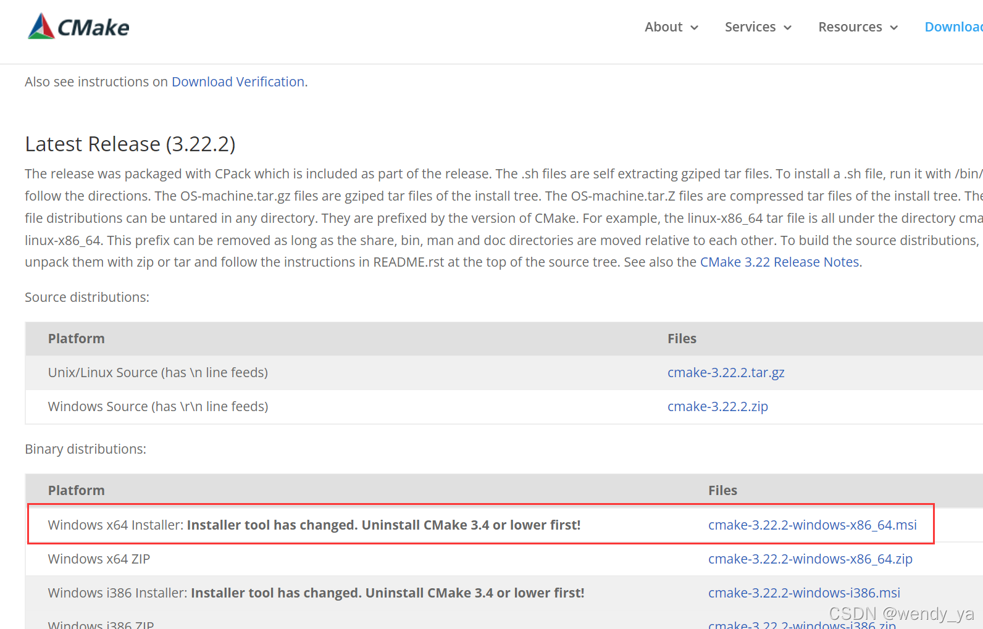The width and height of the screenshot is (983, 629).
Task: Select the Latest Release (3.22.2) heading
Action: (130, 144)
